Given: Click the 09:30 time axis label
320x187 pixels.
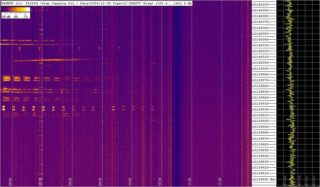Looking at the screenshot, I should pos(100,182).
